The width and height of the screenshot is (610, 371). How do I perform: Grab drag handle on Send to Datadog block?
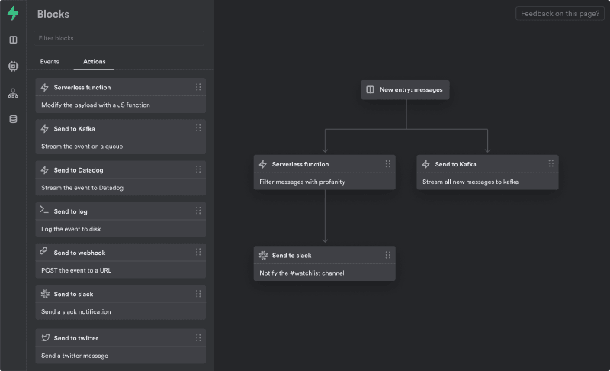(198, 169)
